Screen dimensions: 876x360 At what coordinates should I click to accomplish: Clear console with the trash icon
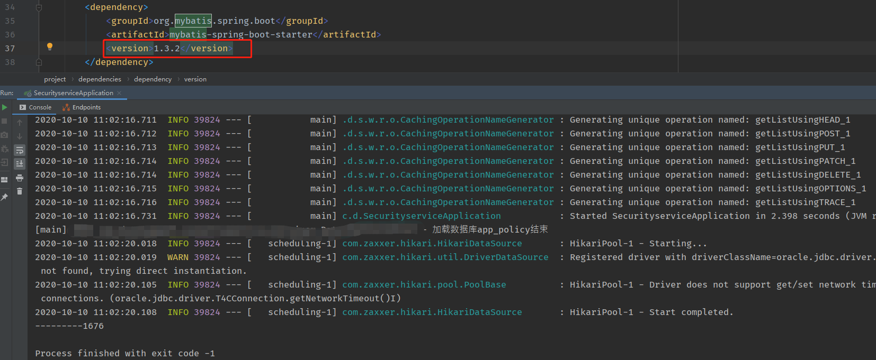[x=20, y=191]
